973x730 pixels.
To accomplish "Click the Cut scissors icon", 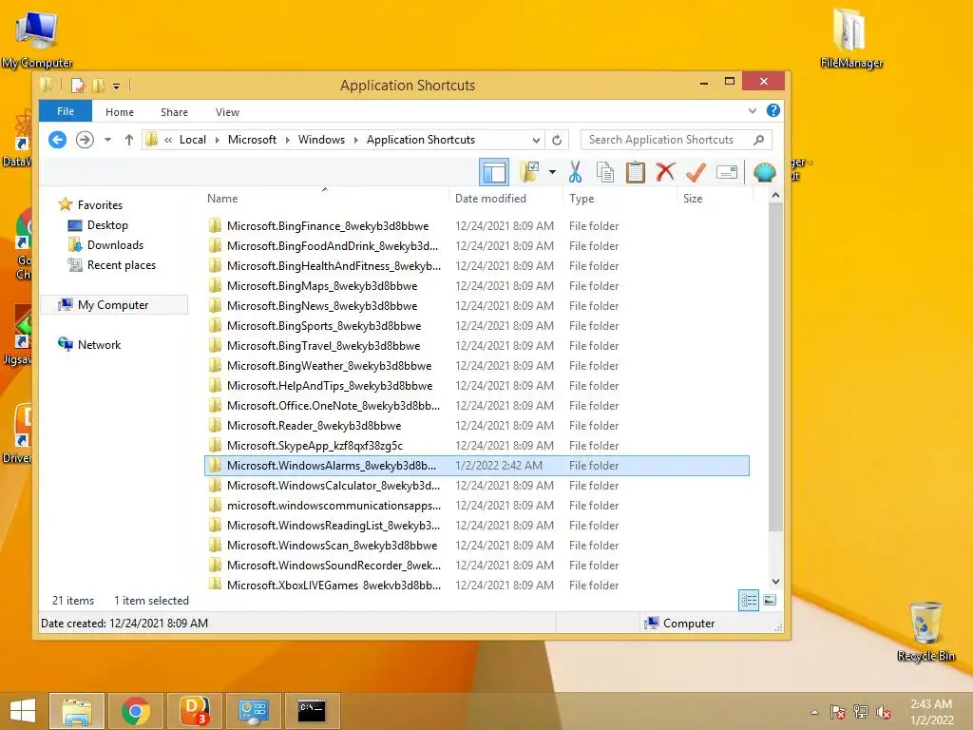I will [x=575, y=172].
